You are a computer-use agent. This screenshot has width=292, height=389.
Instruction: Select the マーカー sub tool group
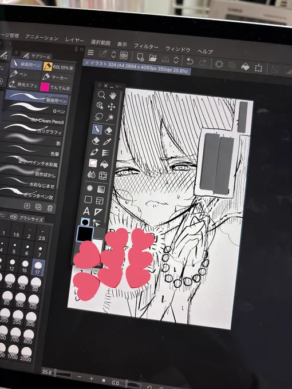click(57, 78)
